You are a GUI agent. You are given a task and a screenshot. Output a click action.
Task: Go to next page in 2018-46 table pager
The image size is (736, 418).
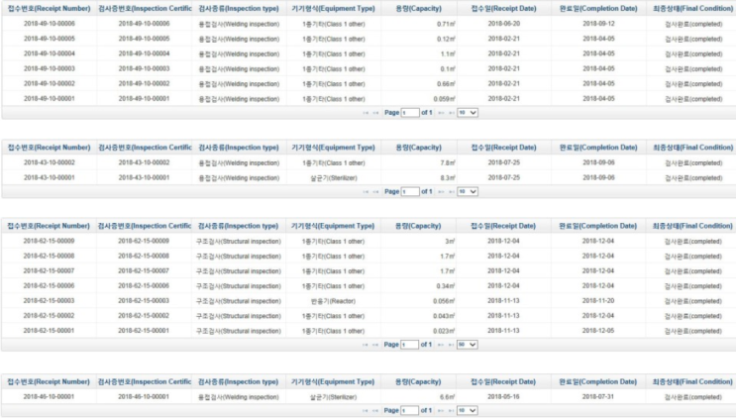pyautogui.click(x=440, y=411)
